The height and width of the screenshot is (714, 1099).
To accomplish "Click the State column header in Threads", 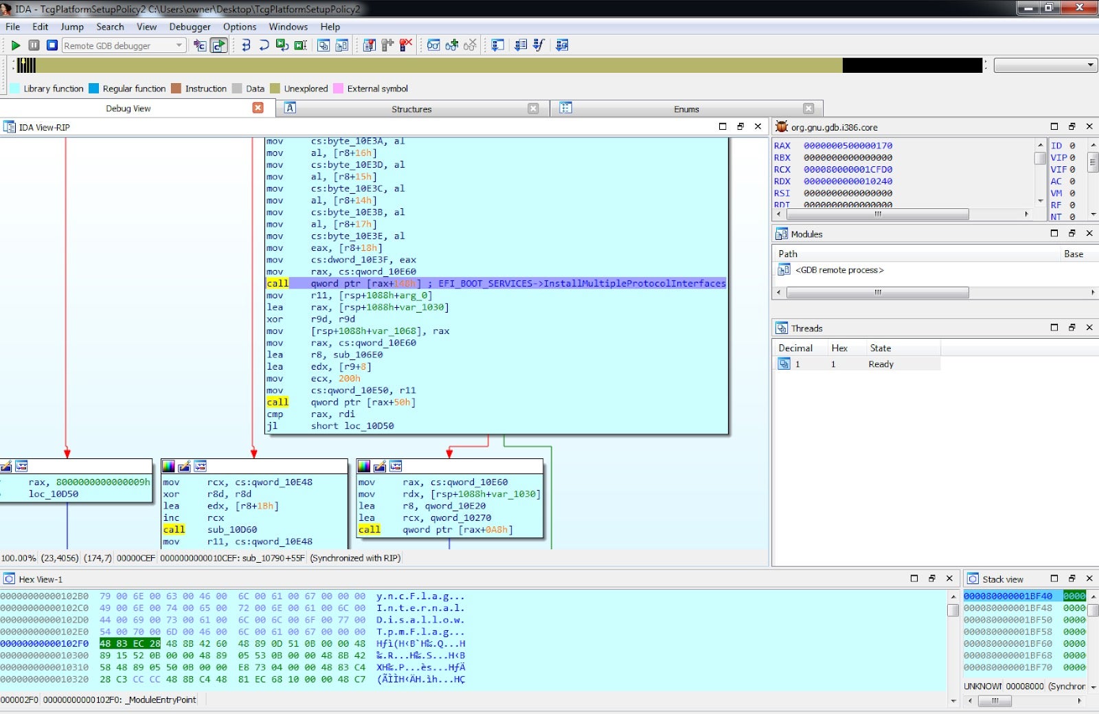I will (880, 348).
